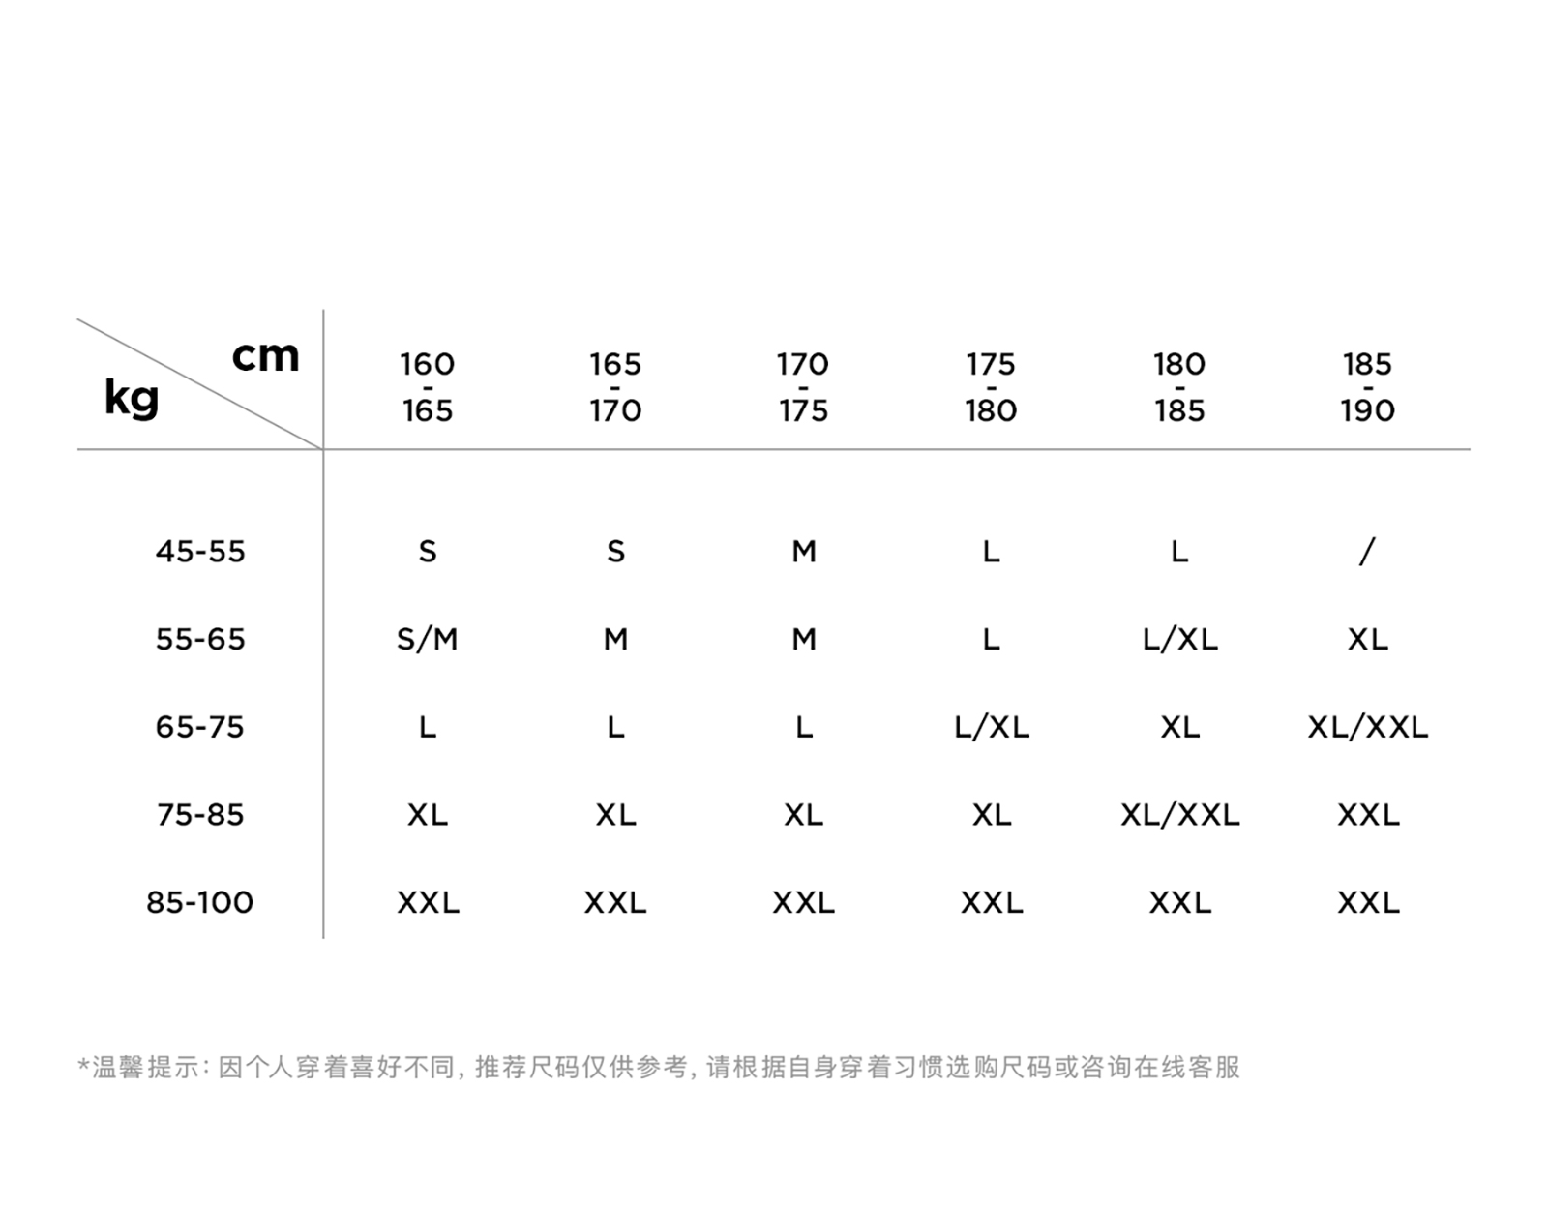Click XL/XXL in the 75-85 row

pyautogui.click(x=1179, y=815)
